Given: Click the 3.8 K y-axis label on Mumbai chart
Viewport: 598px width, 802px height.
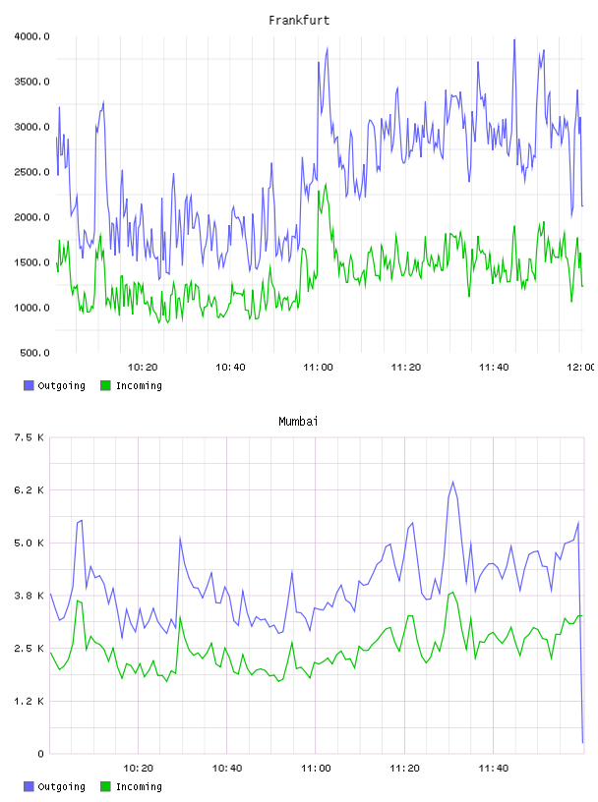Looking at the screenshot, I should click(x=30, y=596).
